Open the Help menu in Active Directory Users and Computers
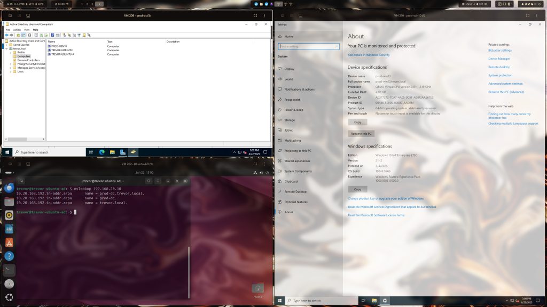Viewport: 547px width, 307px height. tap(36, 30)
